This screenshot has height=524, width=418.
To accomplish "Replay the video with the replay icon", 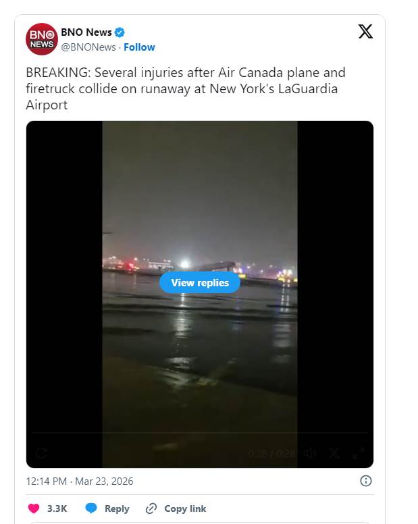I will coord(41,453).
